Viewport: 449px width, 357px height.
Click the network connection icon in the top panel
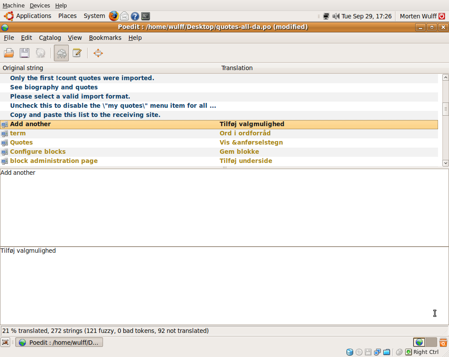point(326,16)
